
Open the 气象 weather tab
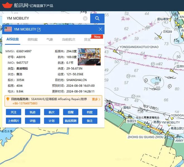coord(50,39)
